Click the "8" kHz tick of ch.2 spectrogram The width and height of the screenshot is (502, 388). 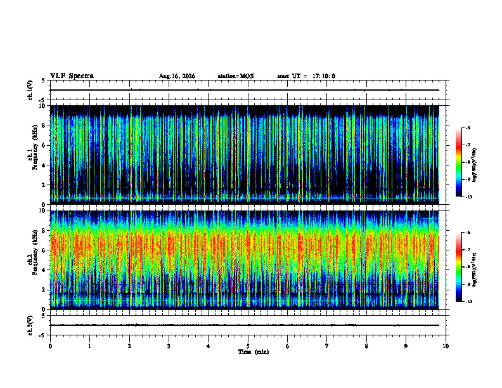pyautogui.click(x=45, y=231)
